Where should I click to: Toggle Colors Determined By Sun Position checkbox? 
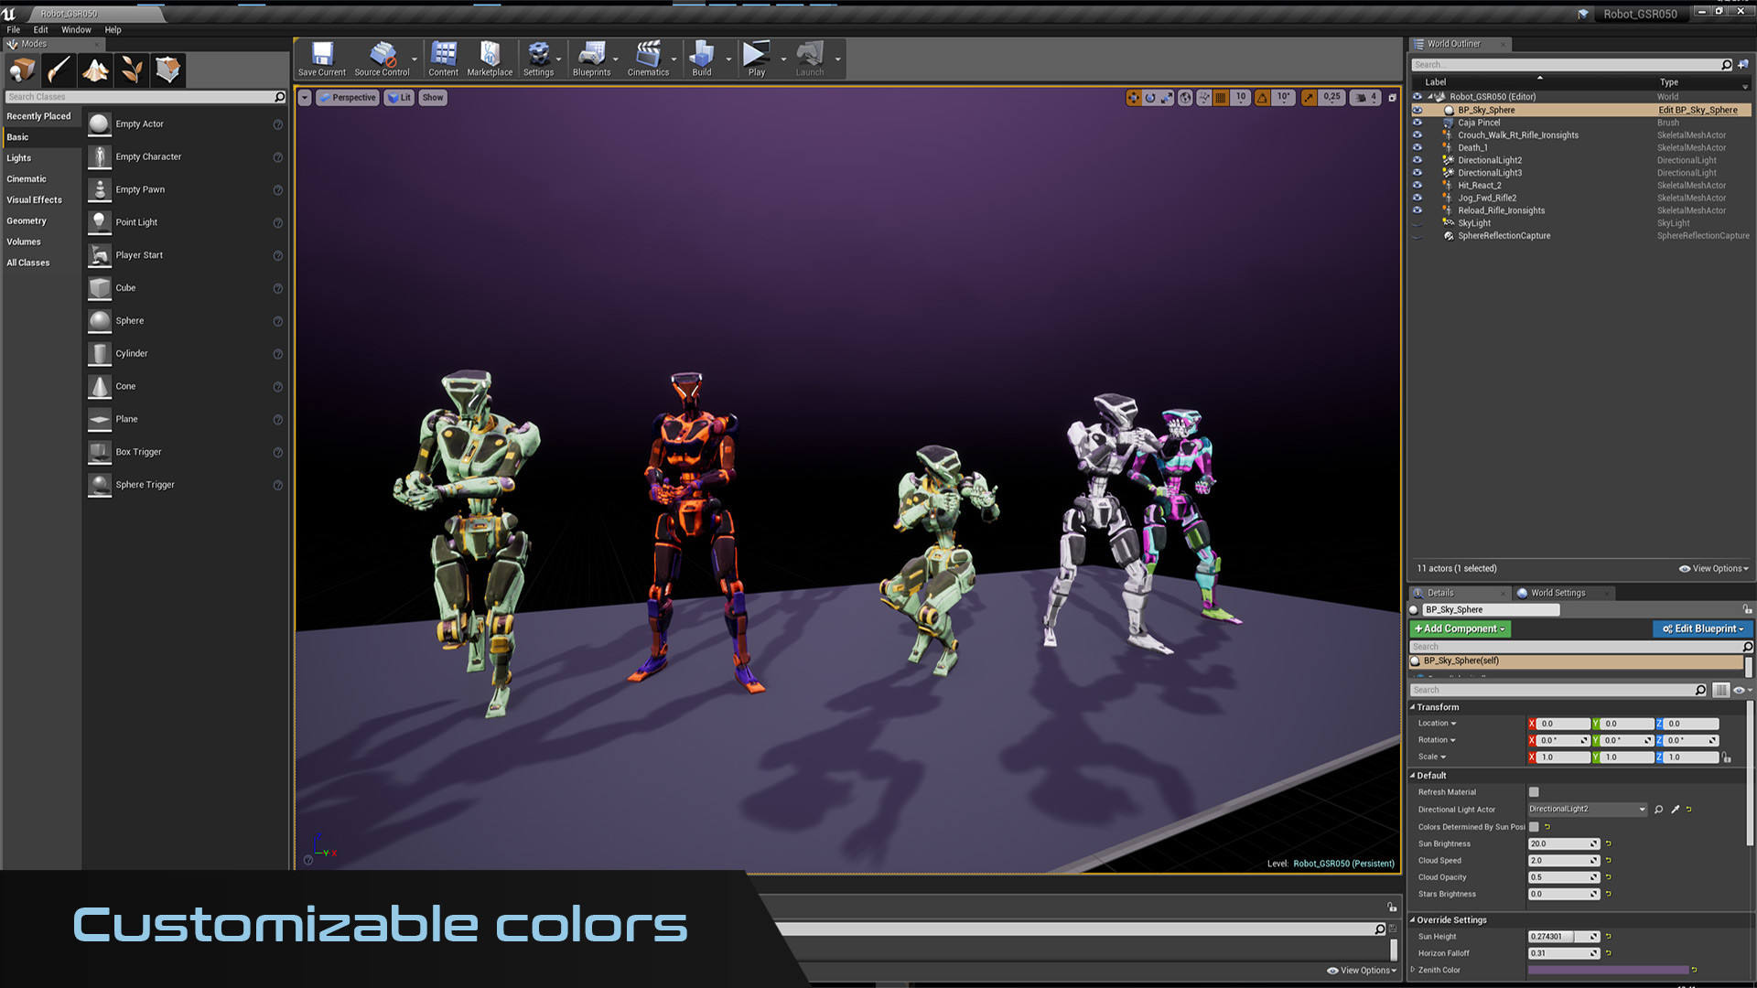point(1534,827)
